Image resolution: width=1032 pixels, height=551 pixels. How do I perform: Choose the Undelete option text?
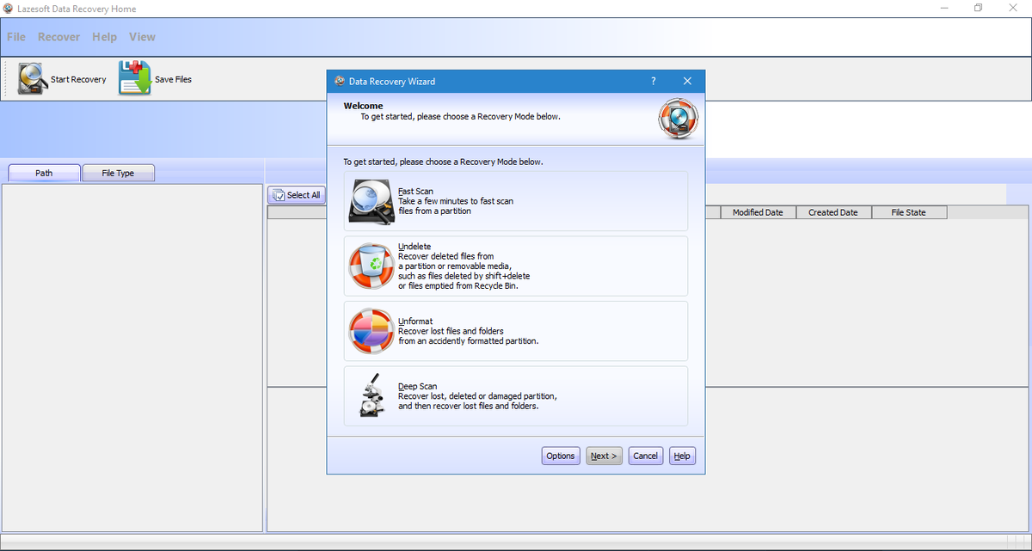(x=464, y=266)
